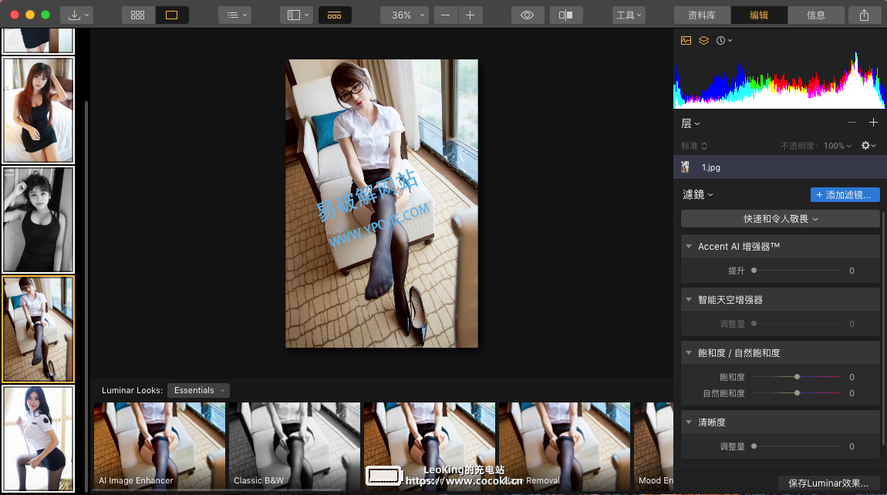This screenshot has width=887, height=495.
Task: Toggle the filmstrip looks panel
Action: pos(334,15)
